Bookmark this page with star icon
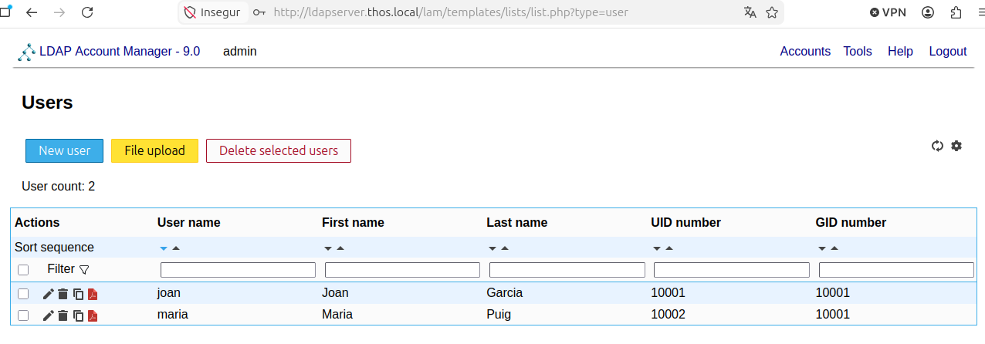This screenshot has height=344, width=985. click(771, 12)
